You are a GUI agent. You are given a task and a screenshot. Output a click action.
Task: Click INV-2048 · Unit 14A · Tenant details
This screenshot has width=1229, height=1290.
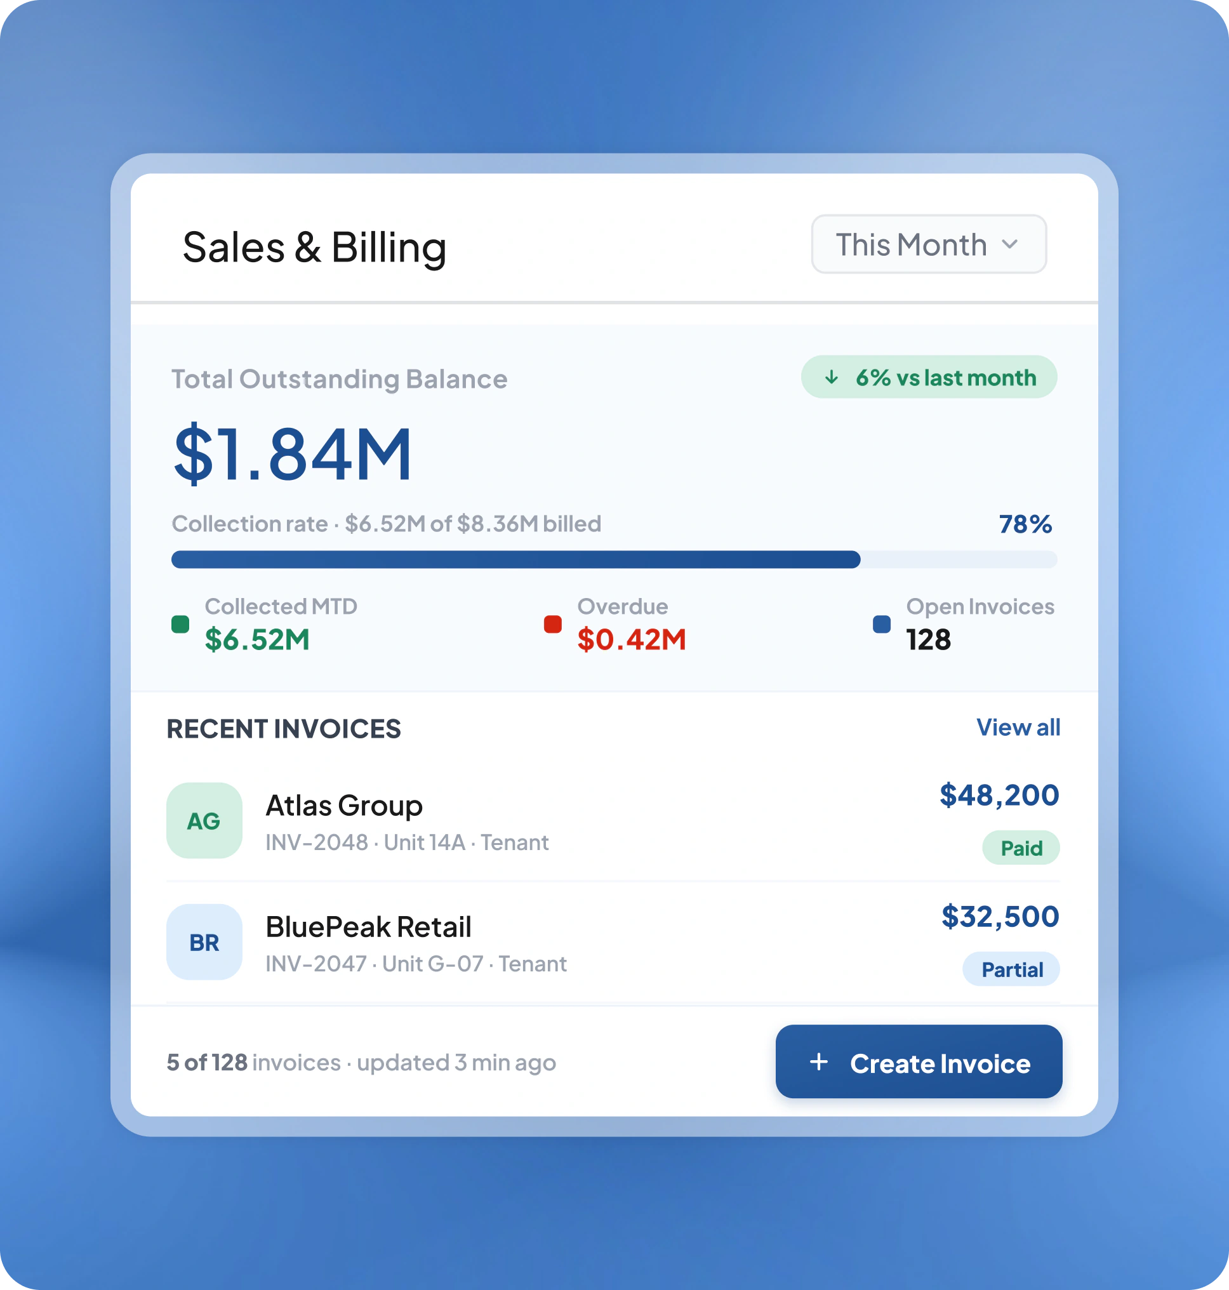(x=407, y=842)
